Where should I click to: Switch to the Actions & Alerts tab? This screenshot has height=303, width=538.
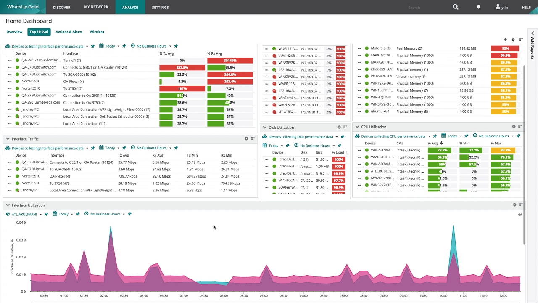[69, 32]
